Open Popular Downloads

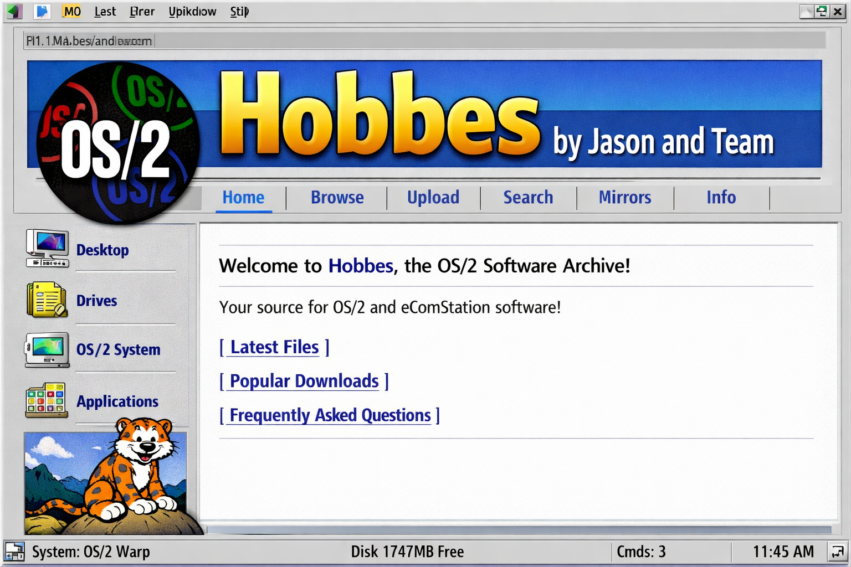(x=304, y=381)
